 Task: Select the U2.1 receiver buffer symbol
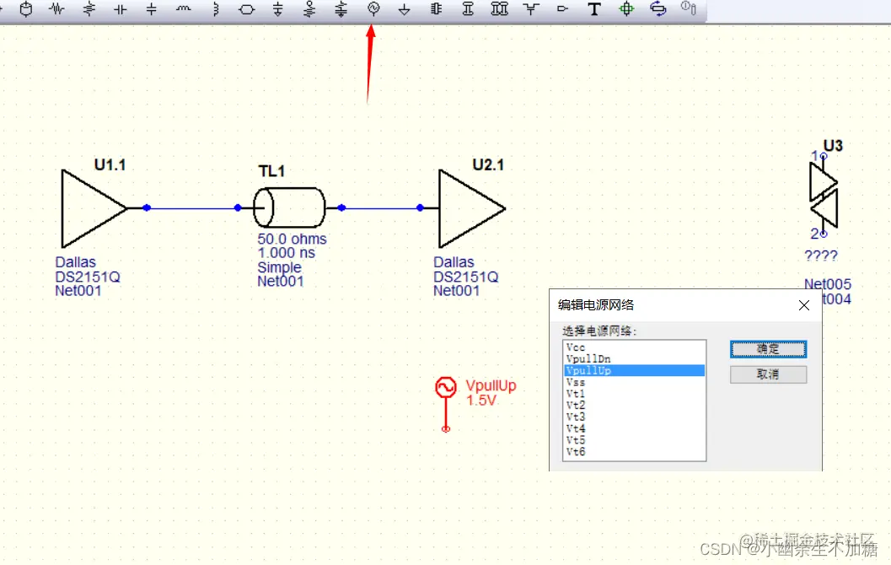(x=472, y=208)
